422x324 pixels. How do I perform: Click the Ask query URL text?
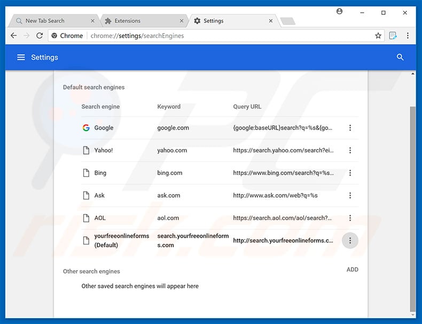pyautogui.click(x=275, y=196)
